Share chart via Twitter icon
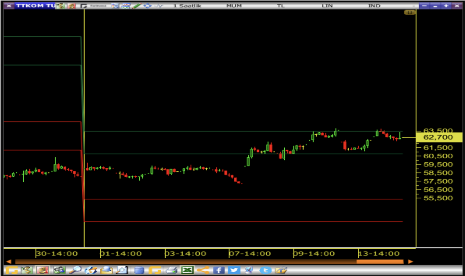The image size is (465, 276). coord(234,270)
